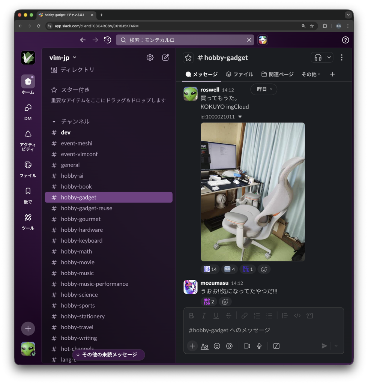Collapse the チャンネル section
368x384 pixels.
coord(54,121)
